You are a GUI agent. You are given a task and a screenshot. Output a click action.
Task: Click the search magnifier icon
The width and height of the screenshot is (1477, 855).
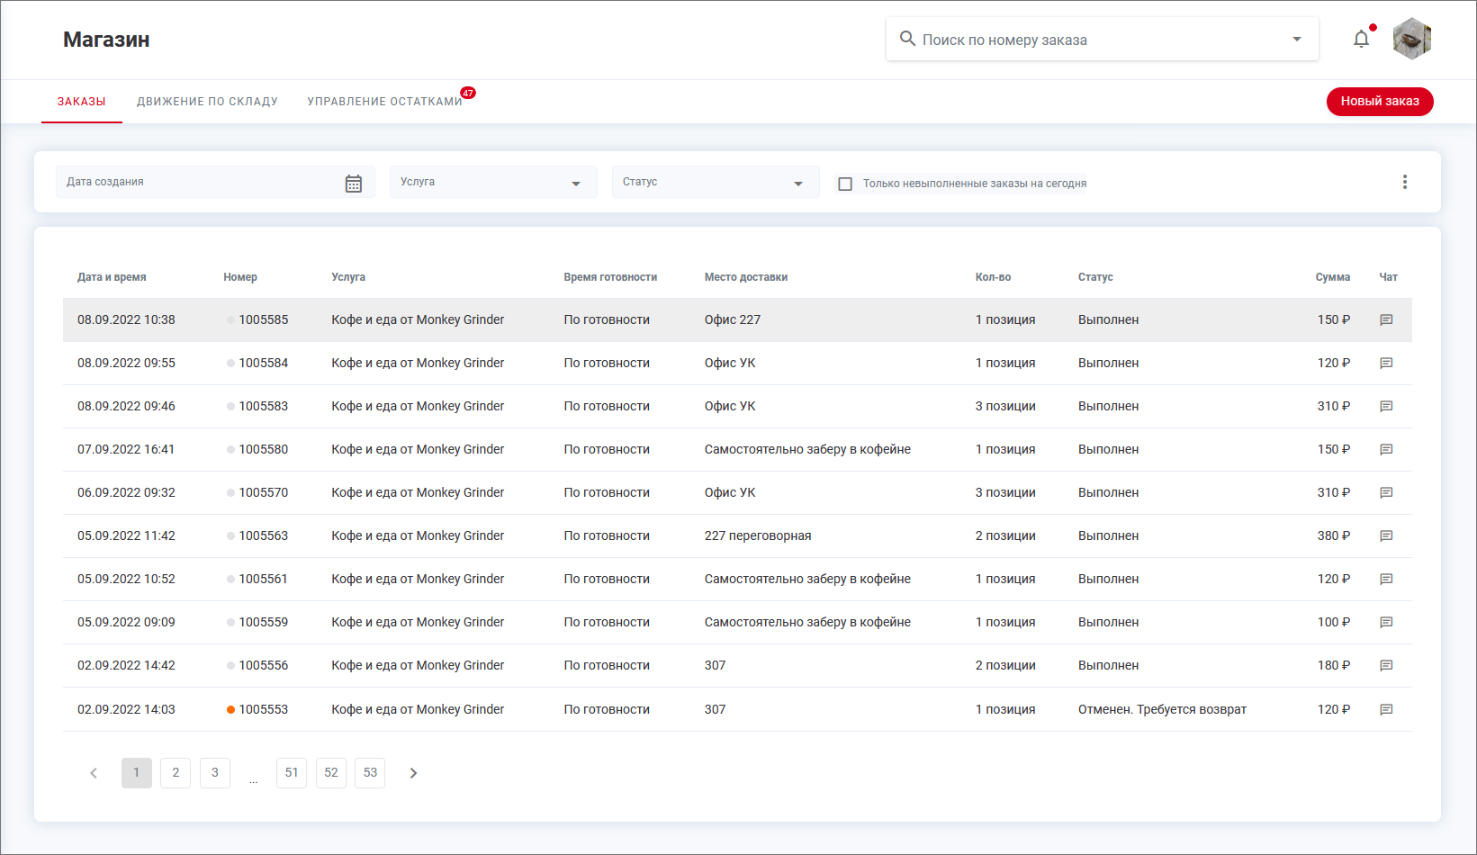tap(907, 40)
